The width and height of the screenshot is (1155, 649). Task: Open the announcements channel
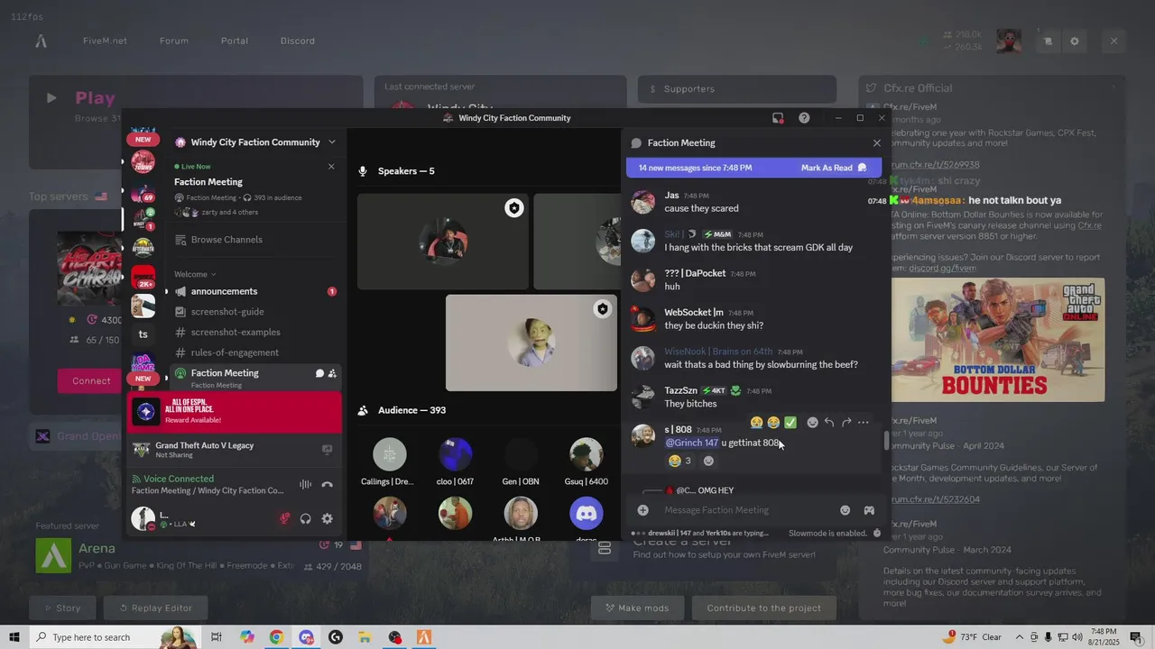tap(254, 291)
